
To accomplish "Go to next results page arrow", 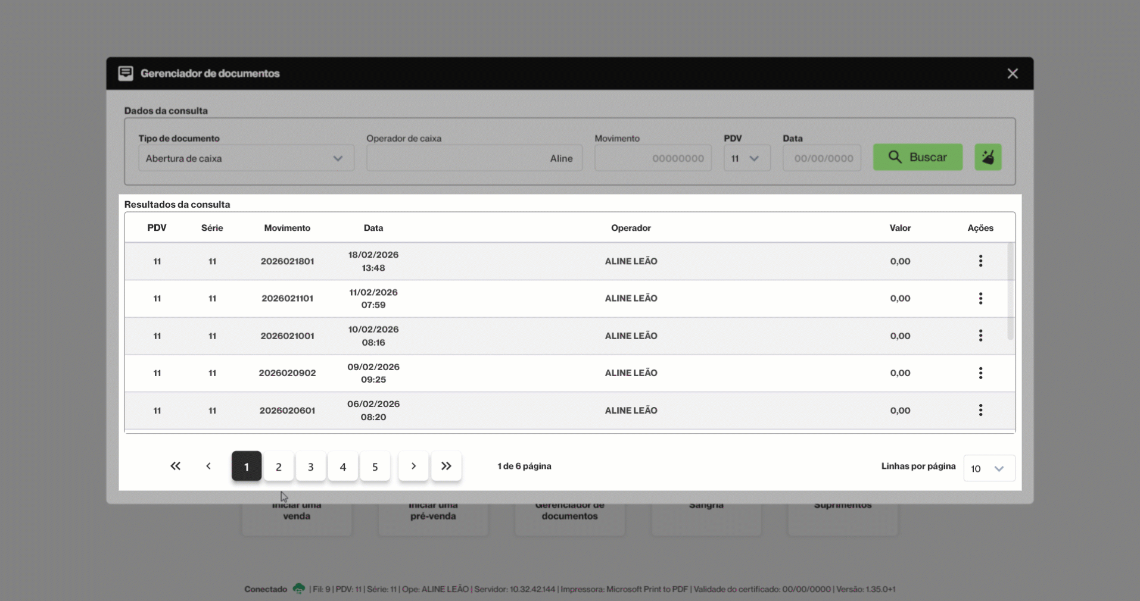I will point(413,467).
